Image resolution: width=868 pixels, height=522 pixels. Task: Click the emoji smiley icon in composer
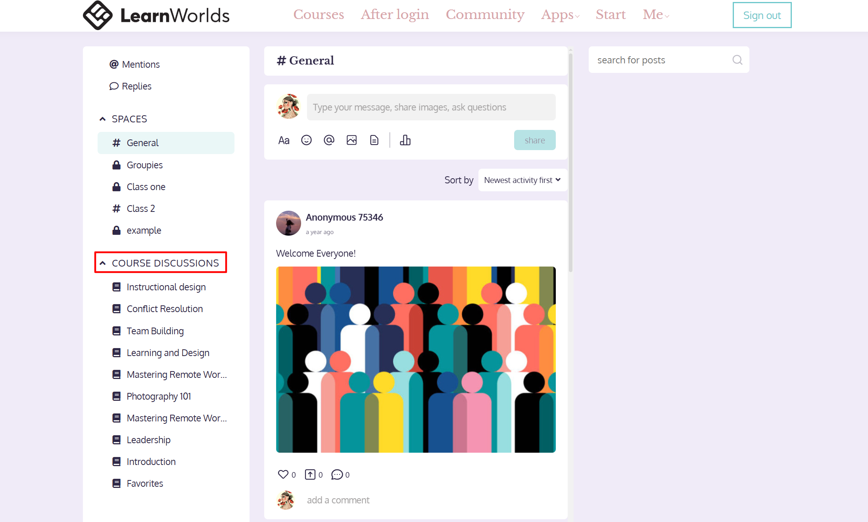coord(306,140)
